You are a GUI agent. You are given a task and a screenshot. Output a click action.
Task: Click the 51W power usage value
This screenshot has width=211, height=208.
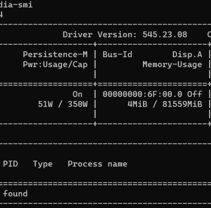[x=45, y=104]
